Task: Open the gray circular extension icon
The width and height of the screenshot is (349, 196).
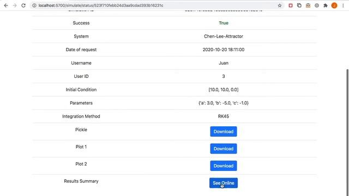Action: click(317, 5)
